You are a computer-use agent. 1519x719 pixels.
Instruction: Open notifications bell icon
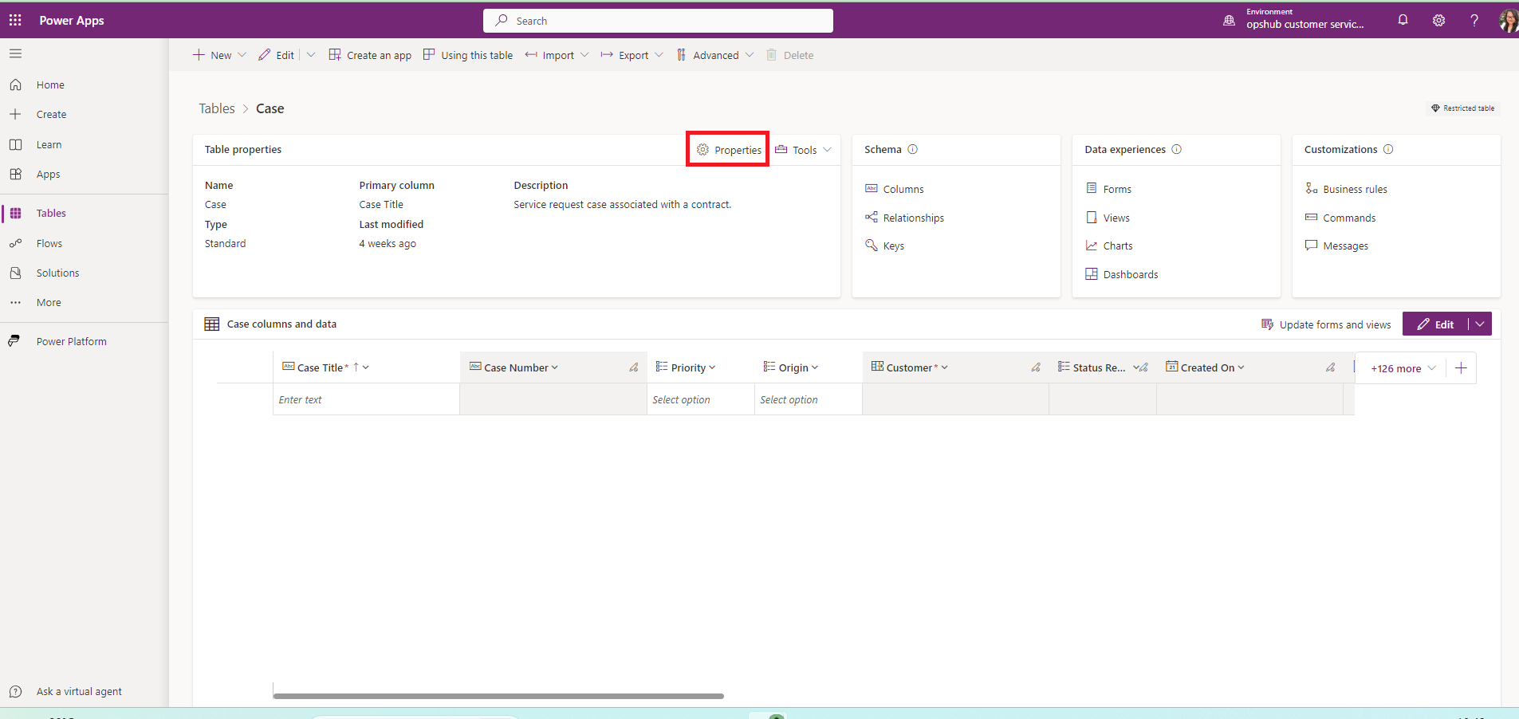[x=1403, y=20]
